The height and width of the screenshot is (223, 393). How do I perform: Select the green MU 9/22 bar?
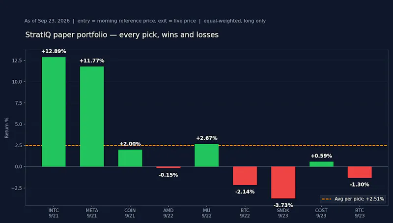(206, 155)
